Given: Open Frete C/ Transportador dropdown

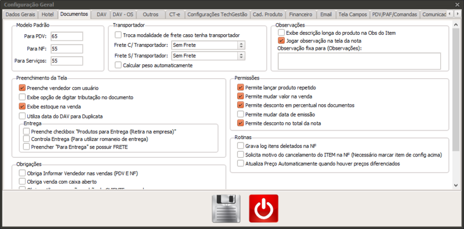Looking at the screenshot, I should (x=208, y=45).
